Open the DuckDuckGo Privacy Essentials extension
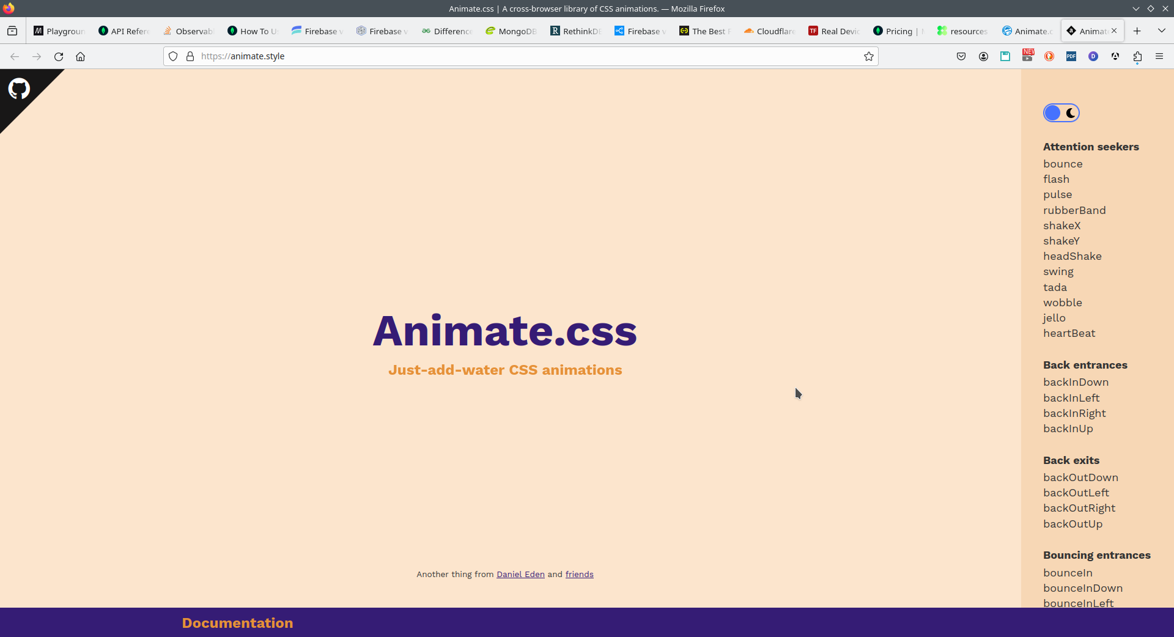 [1049, 56]
